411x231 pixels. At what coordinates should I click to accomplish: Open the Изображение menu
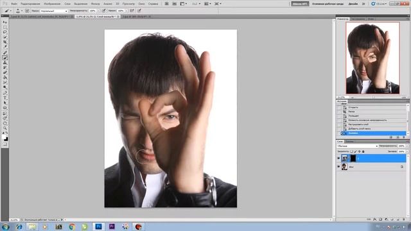tap(52, 4)
